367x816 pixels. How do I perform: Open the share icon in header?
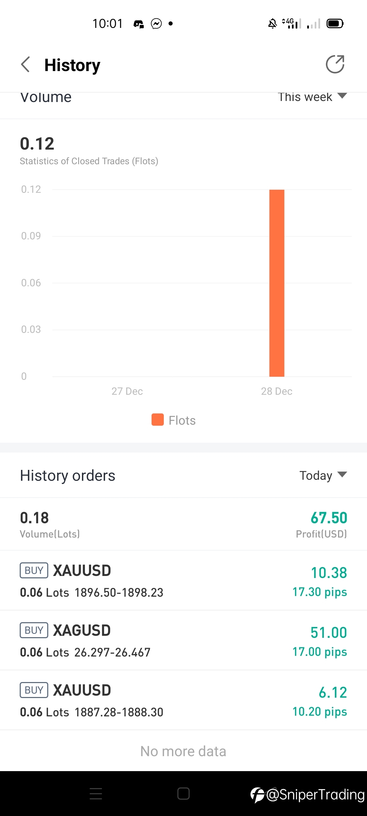point(335,64)
